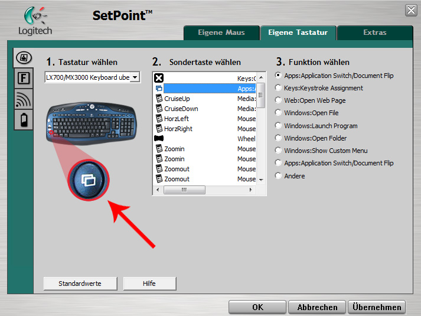Click the keyboard picture
This screenshot has width=421, height=316.
coord(92,123)
